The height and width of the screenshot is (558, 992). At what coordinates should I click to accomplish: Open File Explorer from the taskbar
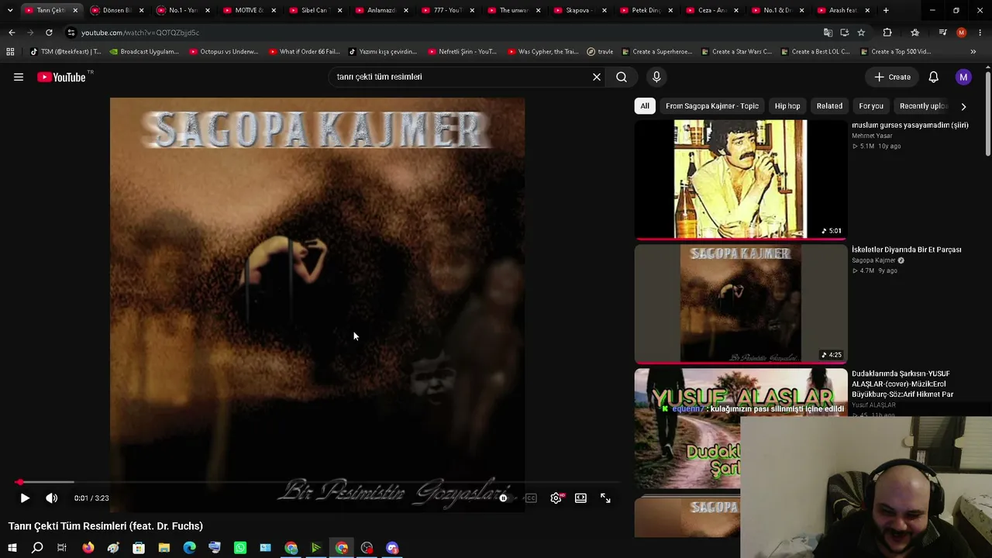[164, 548]
